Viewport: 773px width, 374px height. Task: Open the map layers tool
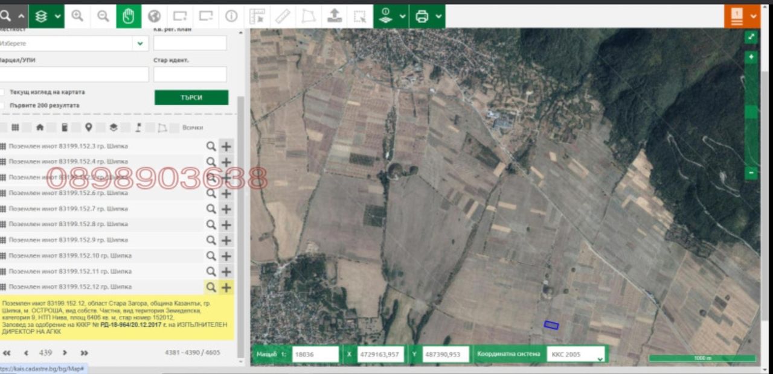pyautogui.click(x=40, y=16)
